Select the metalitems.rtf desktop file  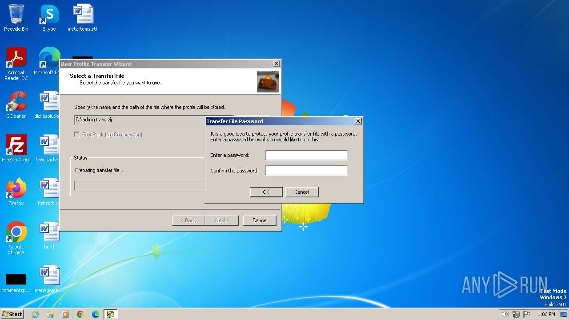click(83, 18)
